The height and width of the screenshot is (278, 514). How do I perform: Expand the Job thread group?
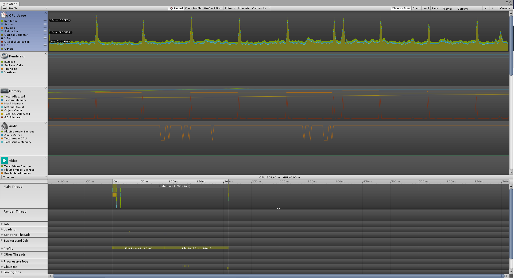point(2,224)
